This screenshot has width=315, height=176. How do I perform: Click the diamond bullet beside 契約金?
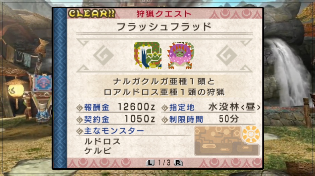(x=80, y=120)
